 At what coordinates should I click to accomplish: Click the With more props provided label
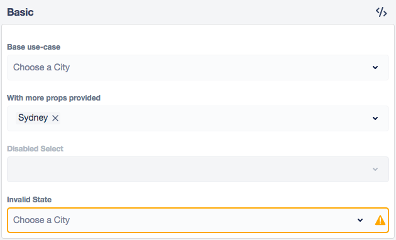(54, 97)
